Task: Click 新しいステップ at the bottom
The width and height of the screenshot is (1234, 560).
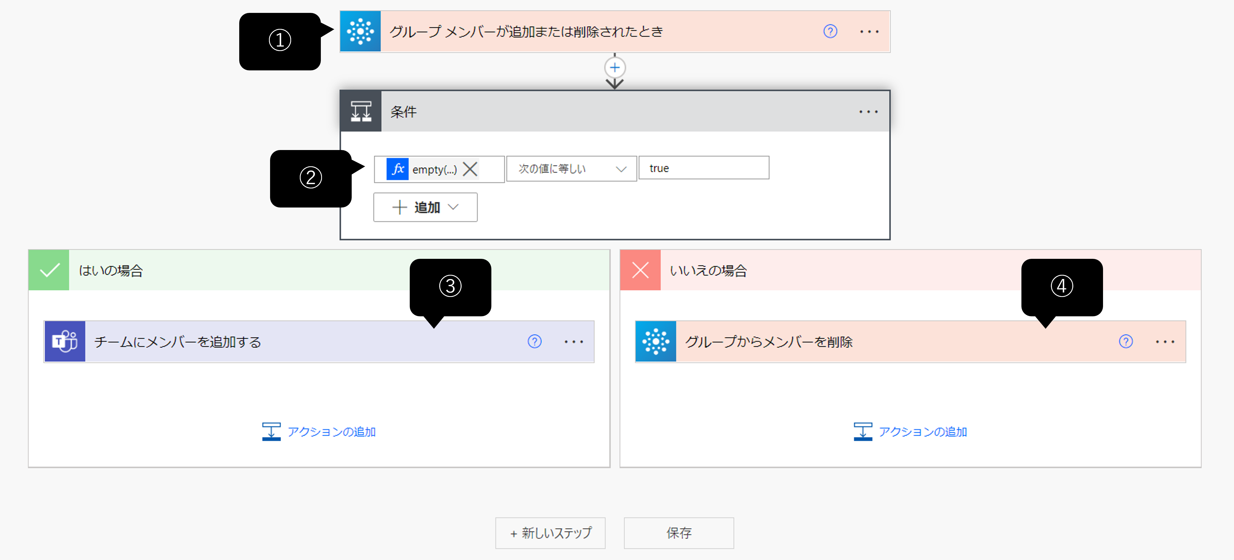Action: click(x=550, y=533)
